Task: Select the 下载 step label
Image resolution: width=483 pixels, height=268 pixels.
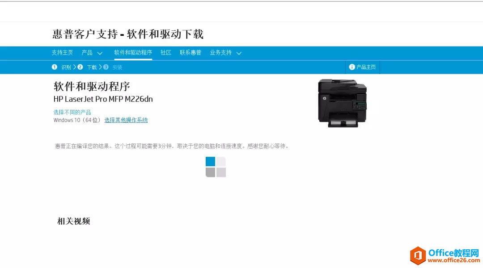Action: [92, 67]
